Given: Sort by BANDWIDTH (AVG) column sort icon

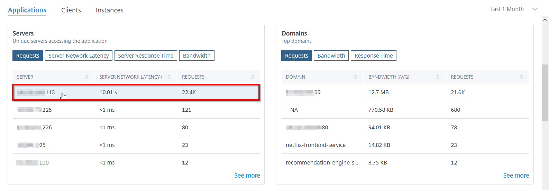Looking at the screenshot, I should coord(438,77).
